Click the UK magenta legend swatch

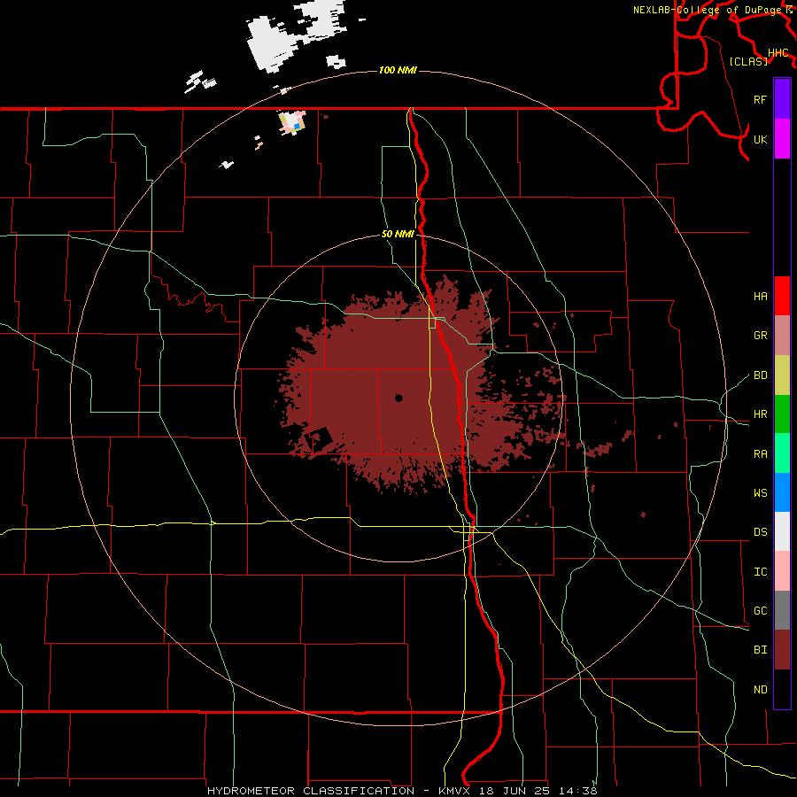[782, 139]
